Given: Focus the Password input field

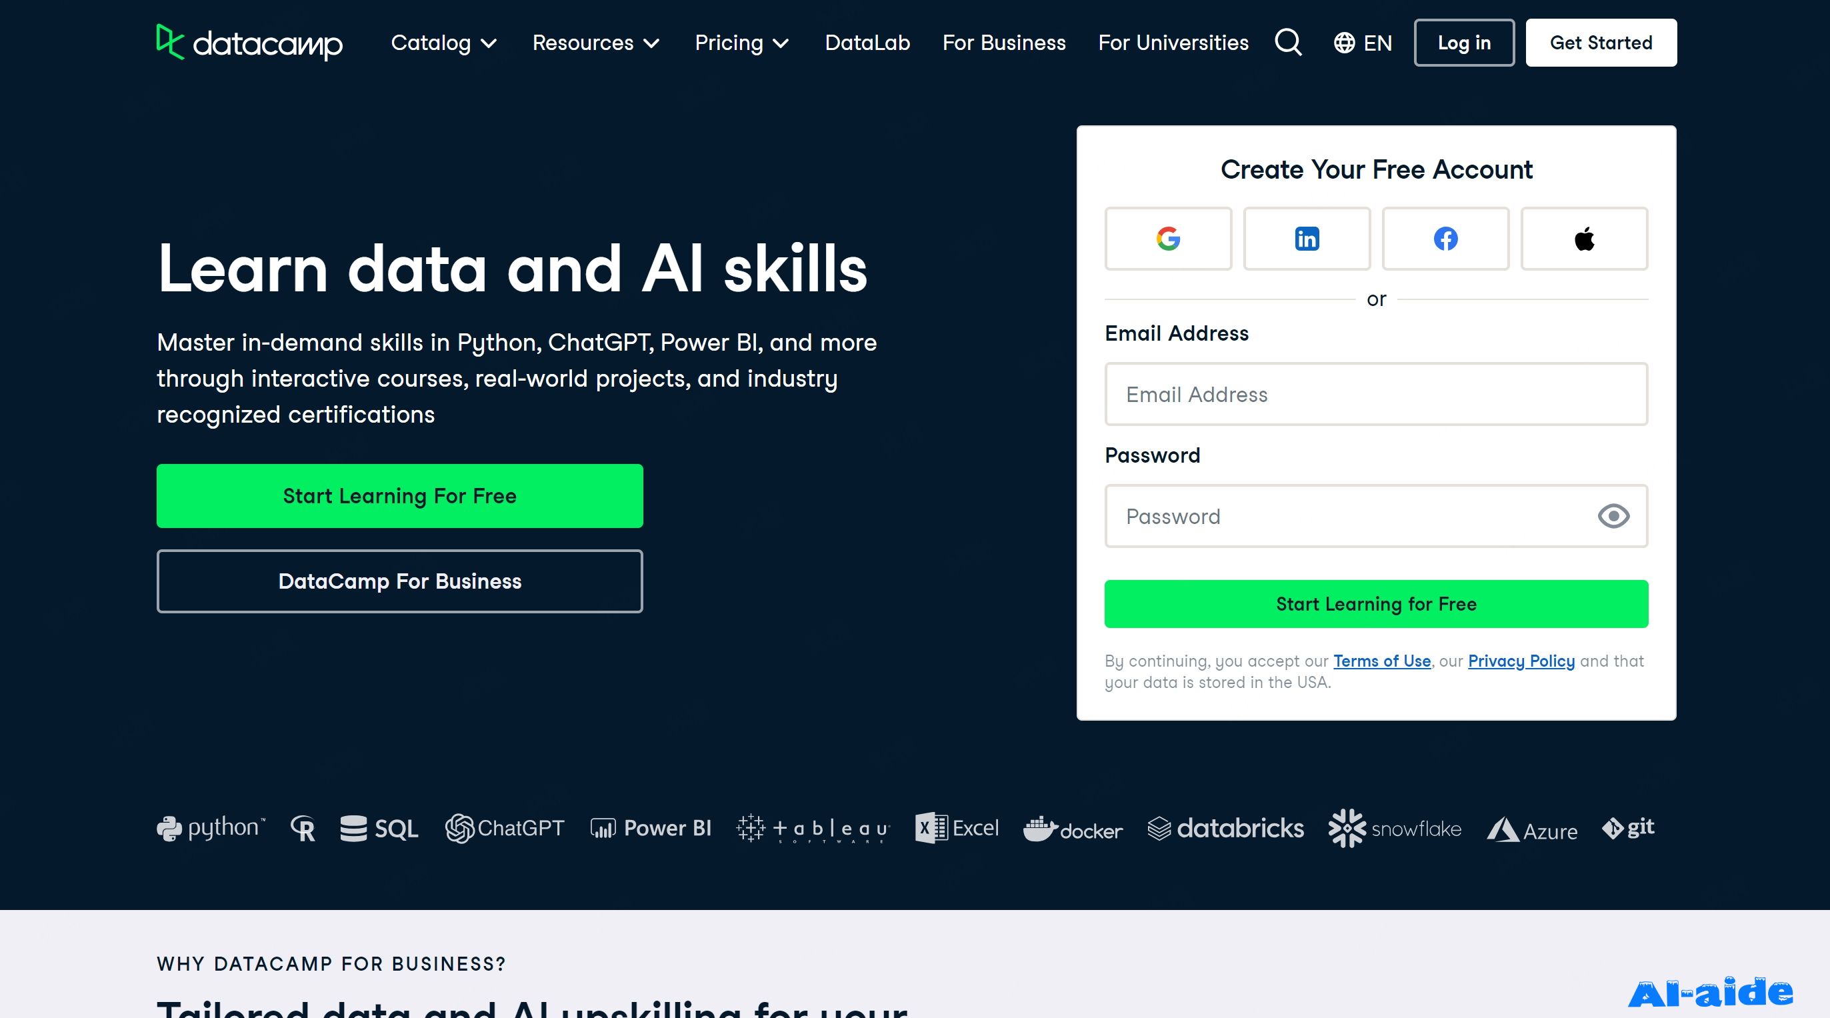Looking at the screenshot, I should pyautogui.click(x=1376, y=516).
